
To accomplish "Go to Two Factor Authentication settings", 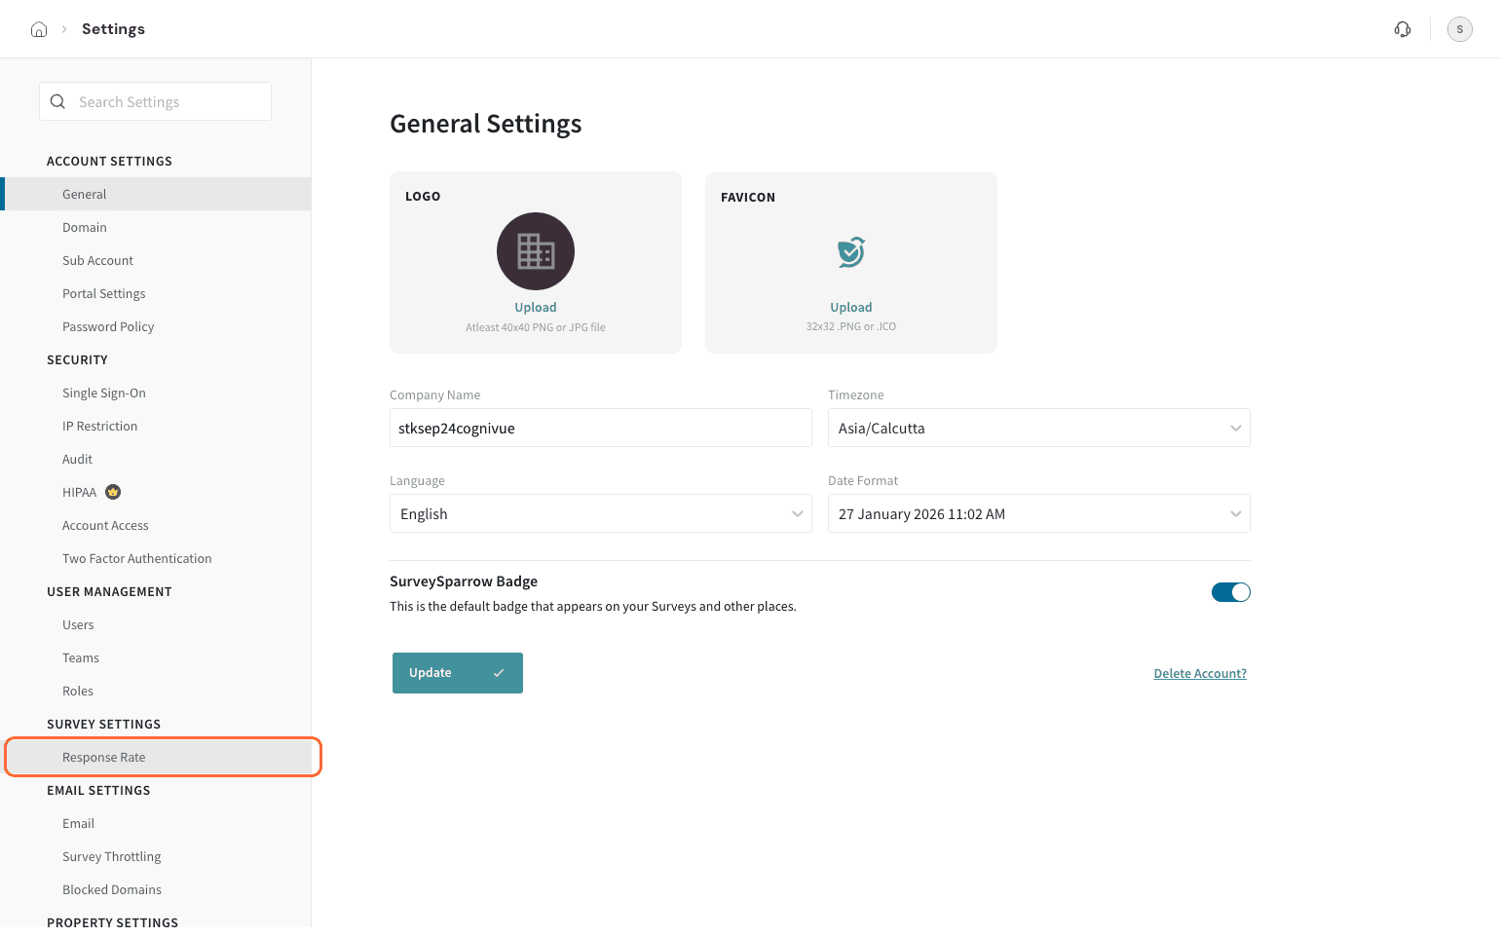I will [136, 559].
